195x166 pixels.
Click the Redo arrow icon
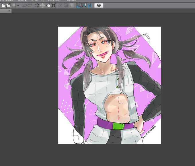coord(30,6)
